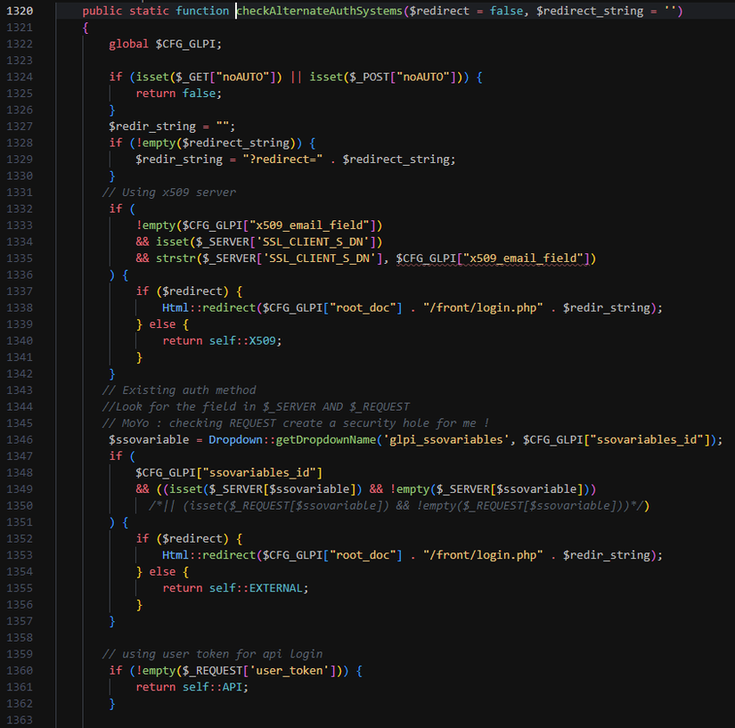The height and width of the screenshot is (728, 735).
Task: Click !empty($_SERVER[$ssovariable]) on line 1349
Action: pyautogui.click(x=489, y=489)
